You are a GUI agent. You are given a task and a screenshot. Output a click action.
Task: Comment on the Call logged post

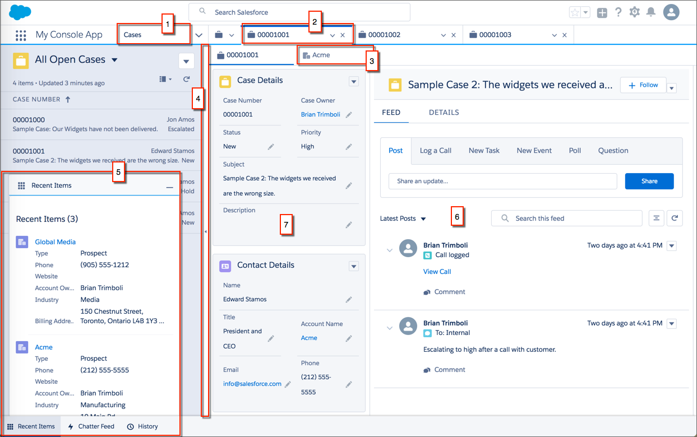[444, 292]
